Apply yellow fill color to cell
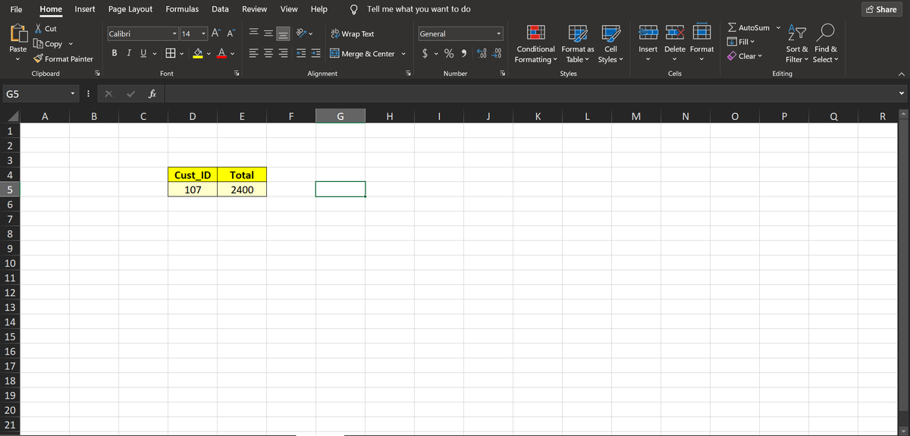This screenshot has width=910, height=436. (x=197, y=54)
